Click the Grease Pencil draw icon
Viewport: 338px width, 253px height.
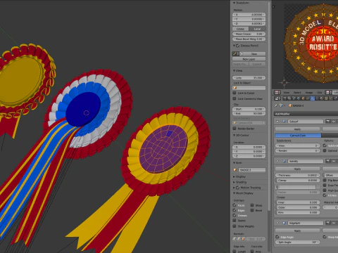point(235,54)
